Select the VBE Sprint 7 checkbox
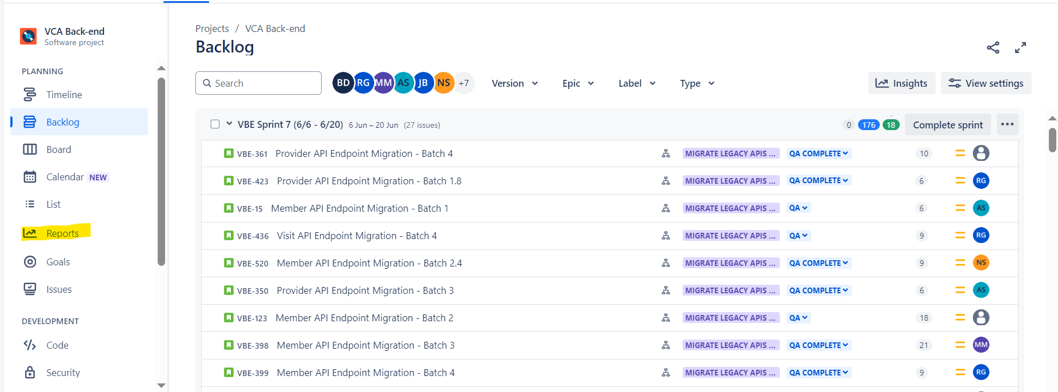Screen dimensions: 1058x392 tap(215, 124)
